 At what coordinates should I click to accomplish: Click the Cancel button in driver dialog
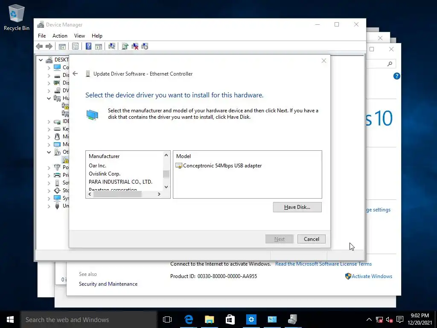[311, 239]
